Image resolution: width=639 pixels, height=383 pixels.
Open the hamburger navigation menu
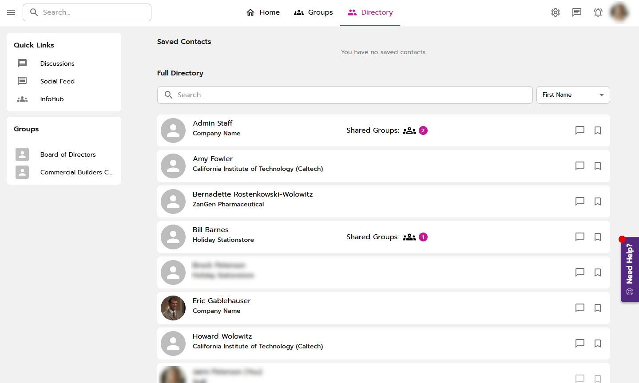point(11,12)
